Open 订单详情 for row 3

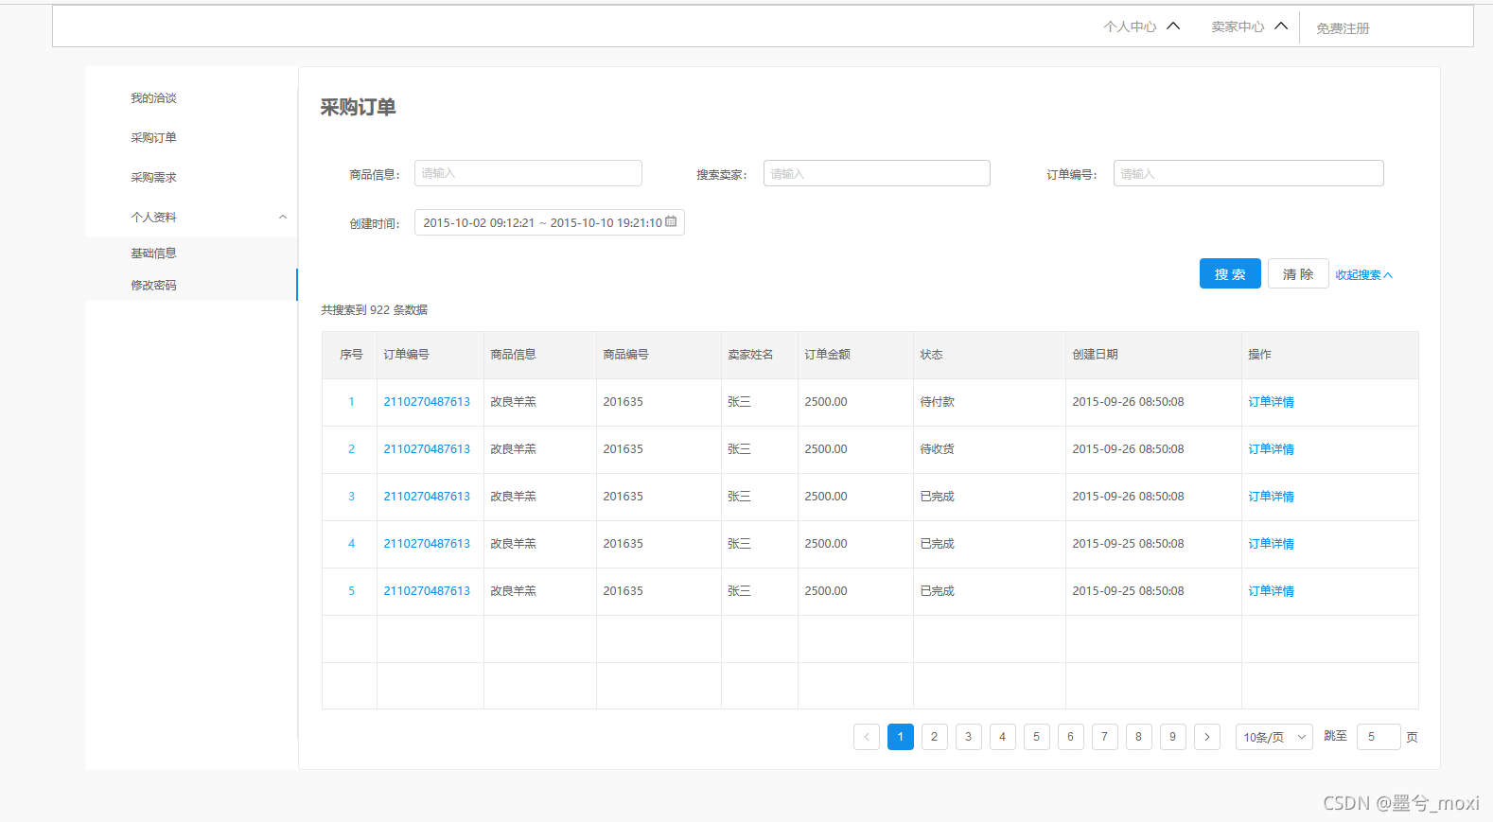click(1271, 497)
